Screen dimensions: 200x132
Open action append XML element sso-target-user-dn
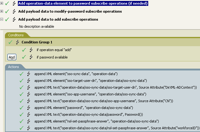[x=91, y=81]
